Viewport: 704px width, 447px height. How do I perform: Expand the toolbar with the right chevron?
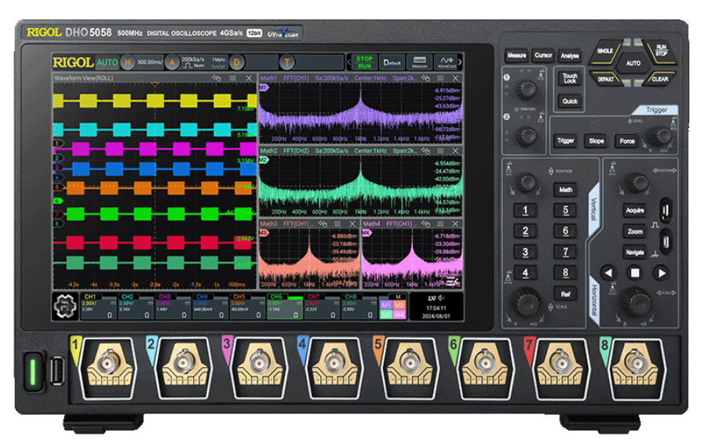tap(460, 63)
